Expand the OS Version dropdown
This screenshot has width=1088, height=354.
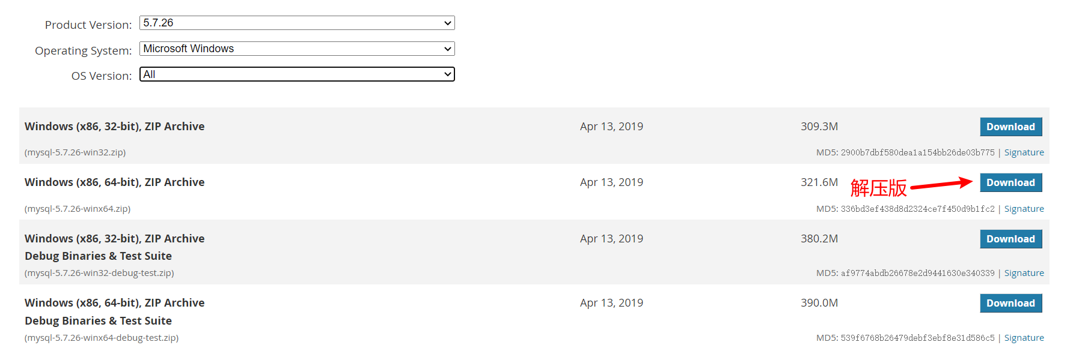[x=297, y=74]
